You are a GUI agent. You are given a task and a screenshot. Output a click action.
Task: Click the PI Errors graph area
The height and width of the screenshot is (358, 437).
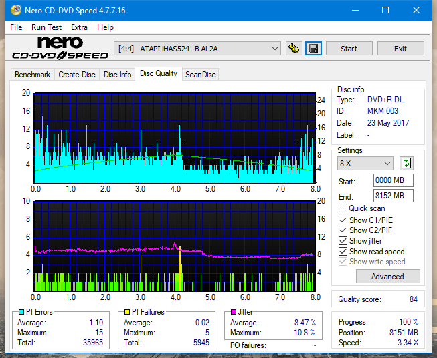click(x=175, y=138)
